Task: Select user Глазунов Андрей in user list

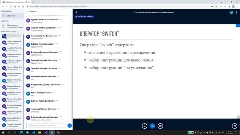Action: pyautogui.click(x=12, y=112)
